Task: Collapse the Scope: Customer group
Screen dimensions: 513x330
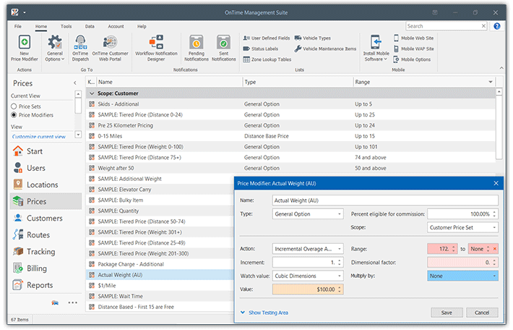Action: point(92,93)
